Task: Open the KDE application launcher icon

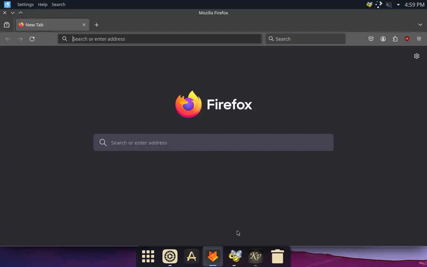Action: [x=7, y=4]
